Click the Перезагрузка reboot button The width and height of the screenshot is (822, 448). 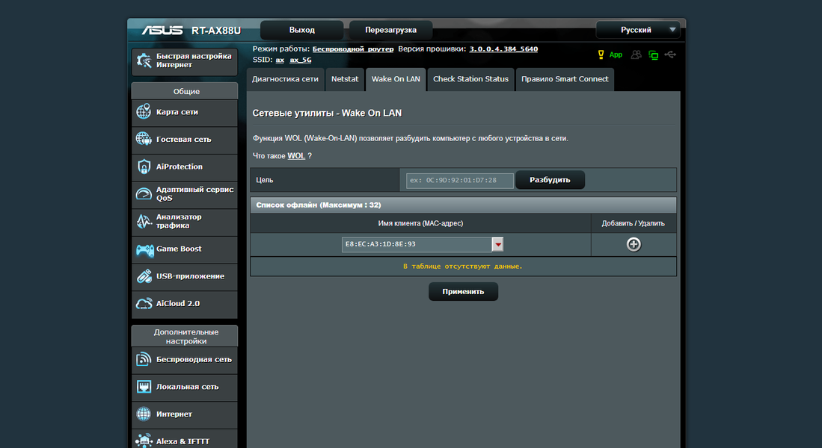coord(390,30)
